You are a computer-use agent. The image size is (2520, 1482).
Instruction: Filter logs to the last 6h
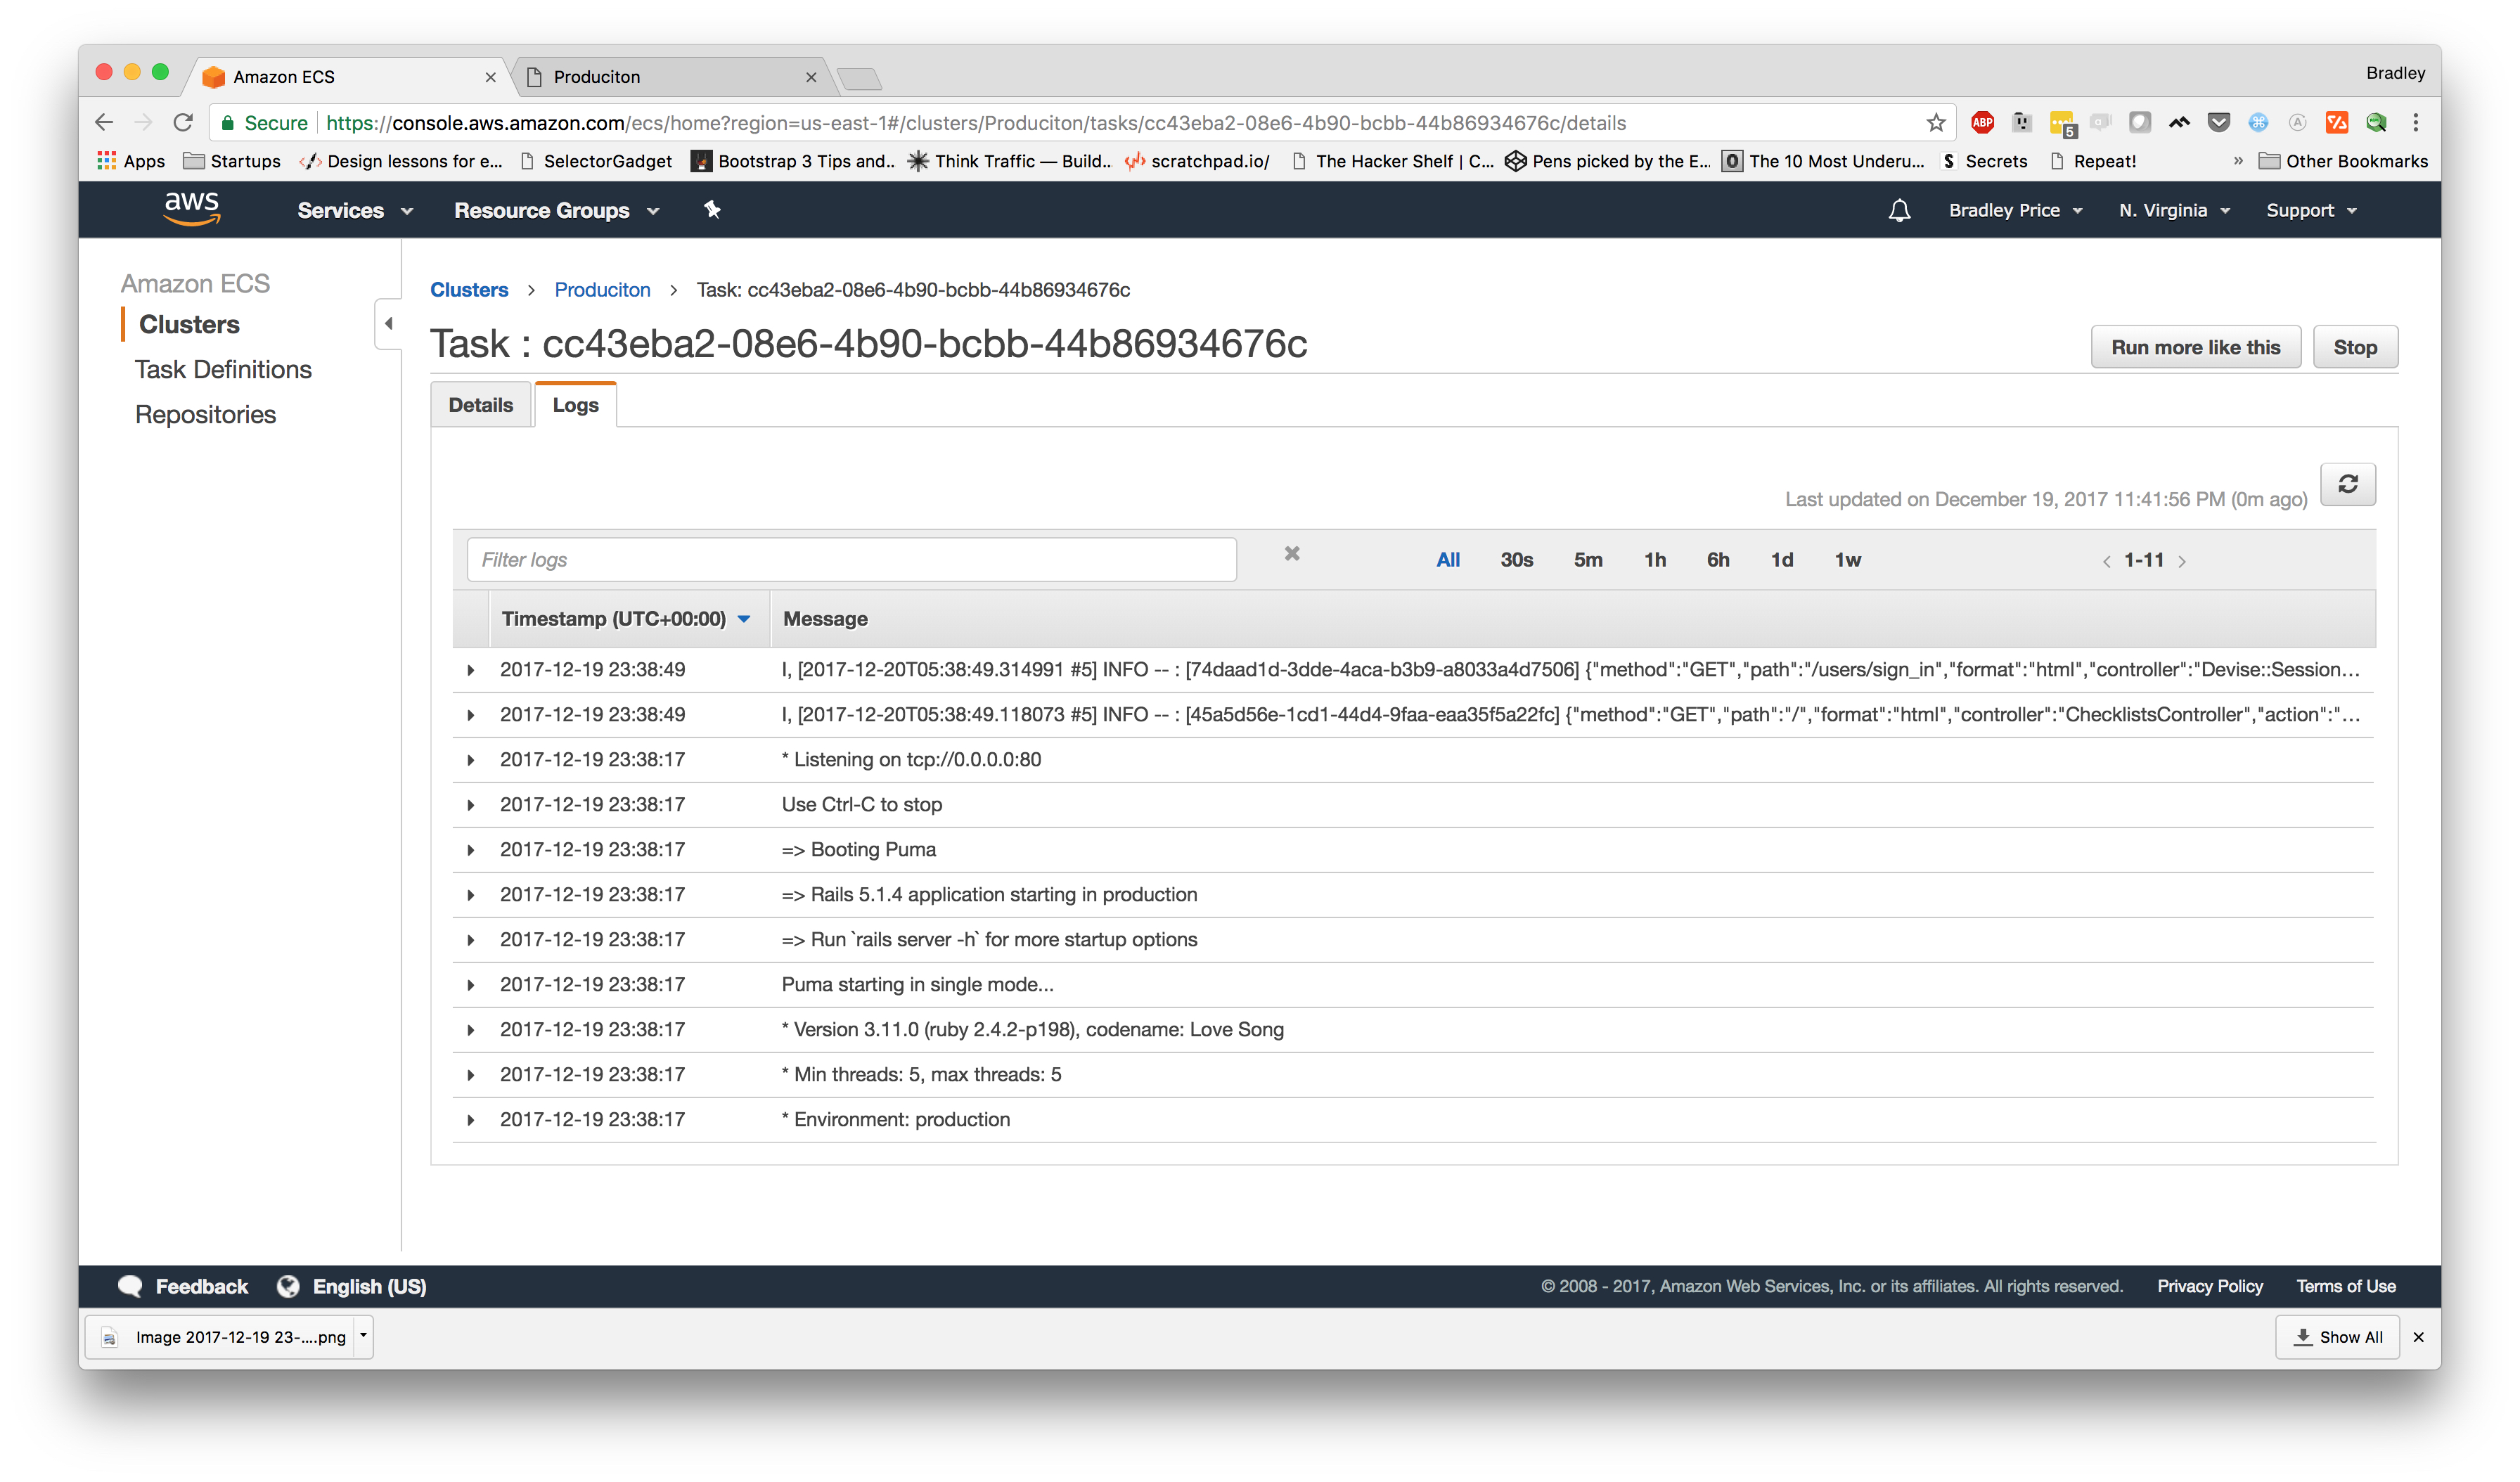1718,560
